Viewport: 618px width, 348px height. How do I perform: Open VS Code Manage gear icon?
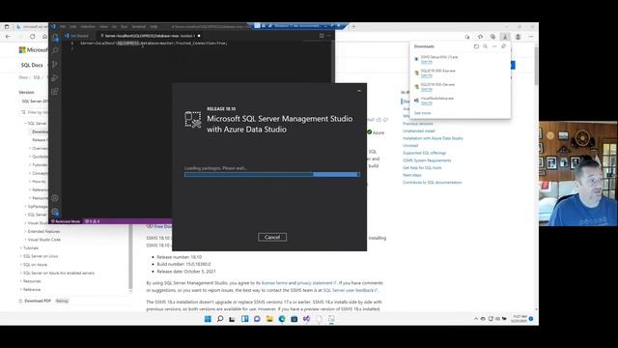point(55,212)
